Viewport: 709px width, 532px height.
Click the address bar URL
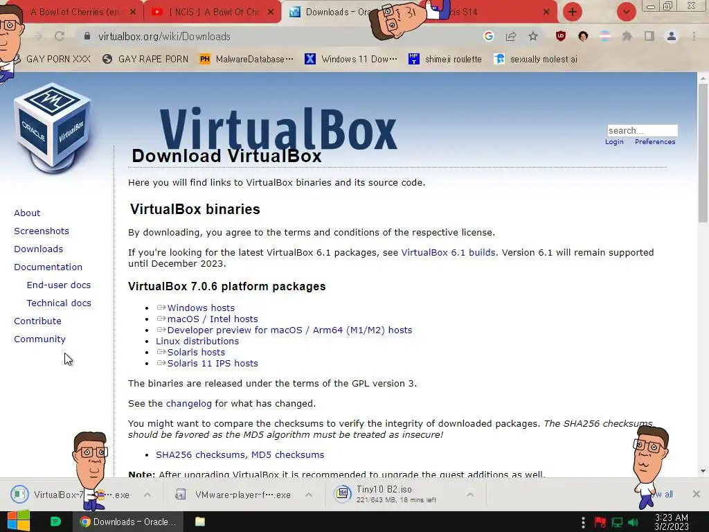(164, 36)
